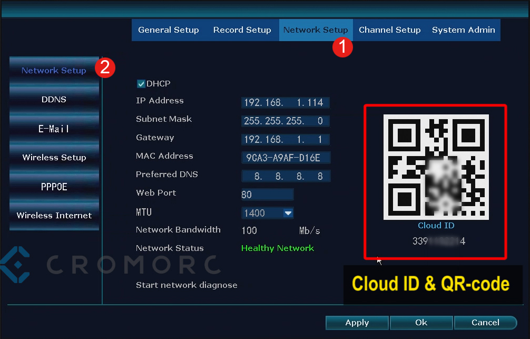This screenshot has width=530, height=339.
Task: Click the MAC Address field 9CA3-A9AF-D16E
Action: (x=286, y=158)
